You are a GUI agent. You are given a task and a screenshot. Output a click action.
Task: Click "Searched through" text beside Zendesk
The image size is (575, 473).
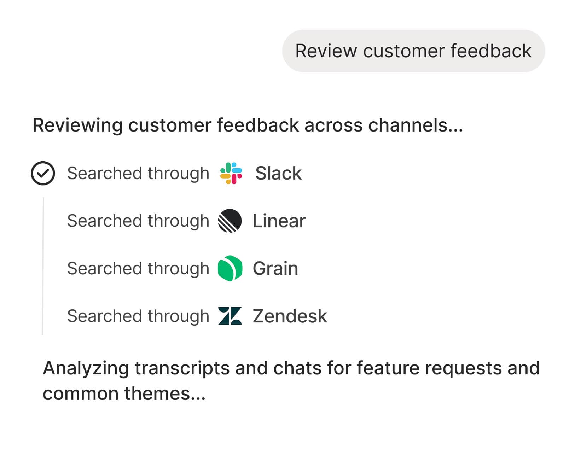click(138, 316)
